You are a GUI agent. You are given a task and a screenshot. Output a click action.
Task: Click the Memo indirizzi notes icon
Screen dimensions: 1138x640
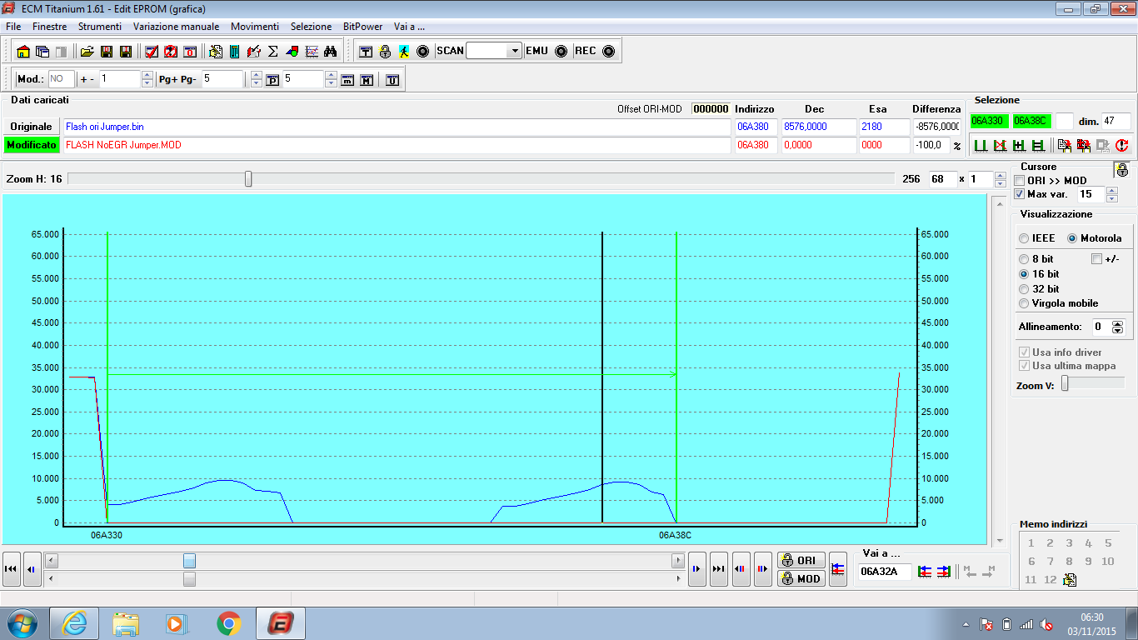(1071, 580)
